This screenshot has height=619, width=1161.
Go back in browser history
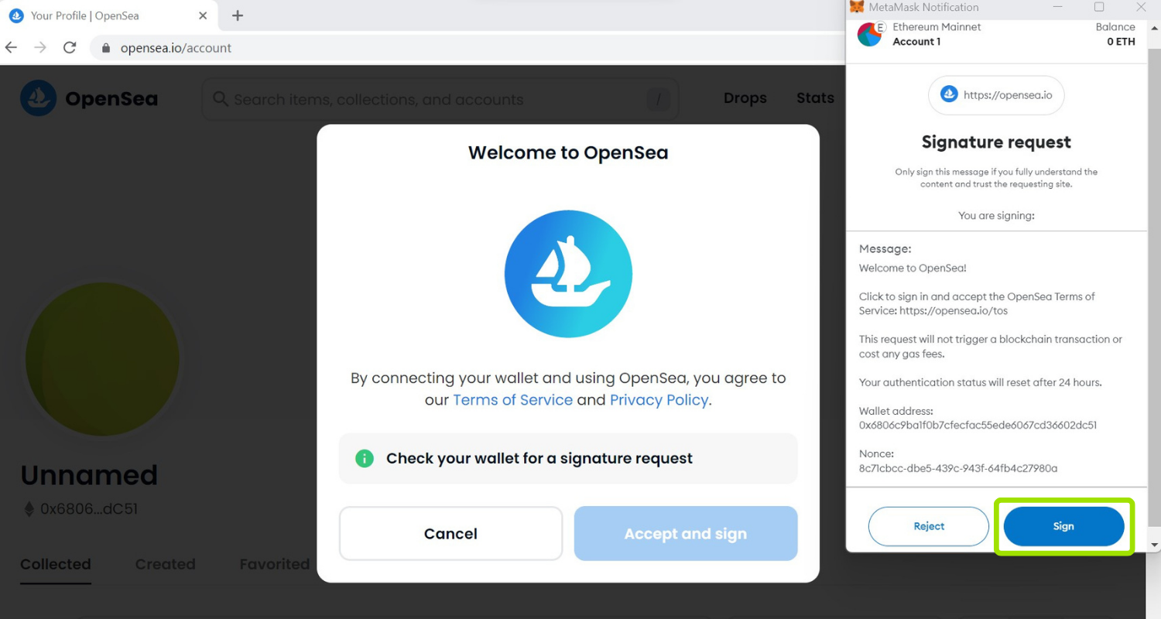tap(11, 47)
